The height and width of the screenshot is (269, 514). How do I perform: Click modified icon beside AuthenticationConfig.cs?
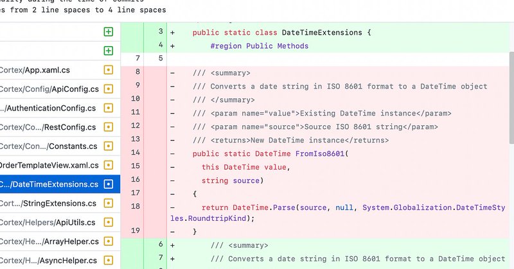coord(109,108)
